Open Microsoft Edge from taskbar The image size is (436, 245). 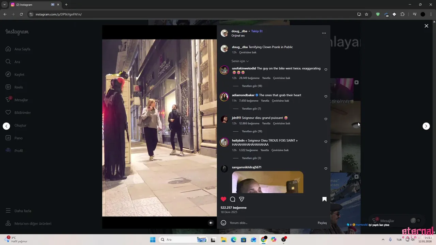click(233, 240)
